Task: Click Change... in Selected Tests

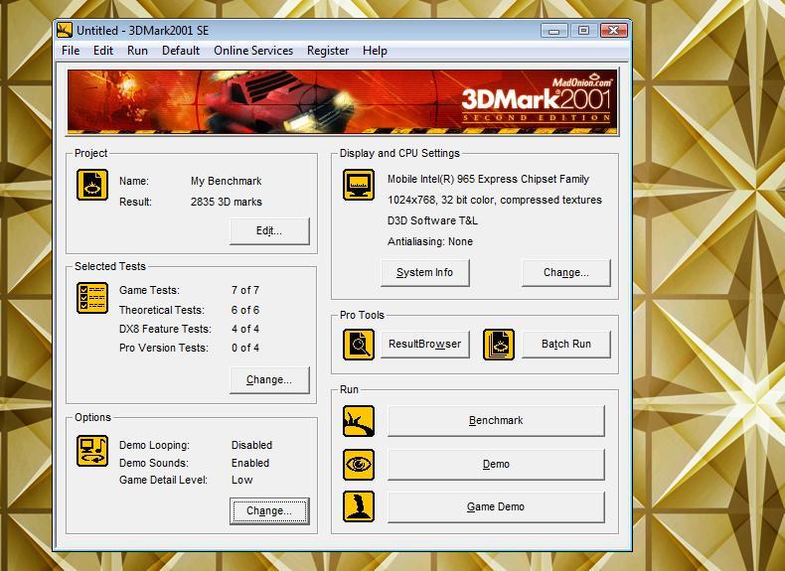Action: coord(269,379)
